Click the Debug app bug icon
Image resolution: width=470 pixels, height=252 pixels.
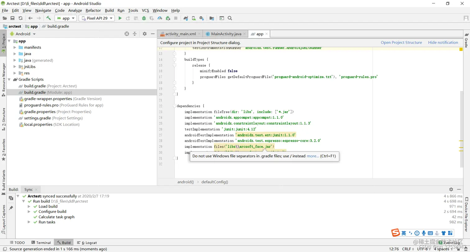pyautogui.click(x=144, y=18)
